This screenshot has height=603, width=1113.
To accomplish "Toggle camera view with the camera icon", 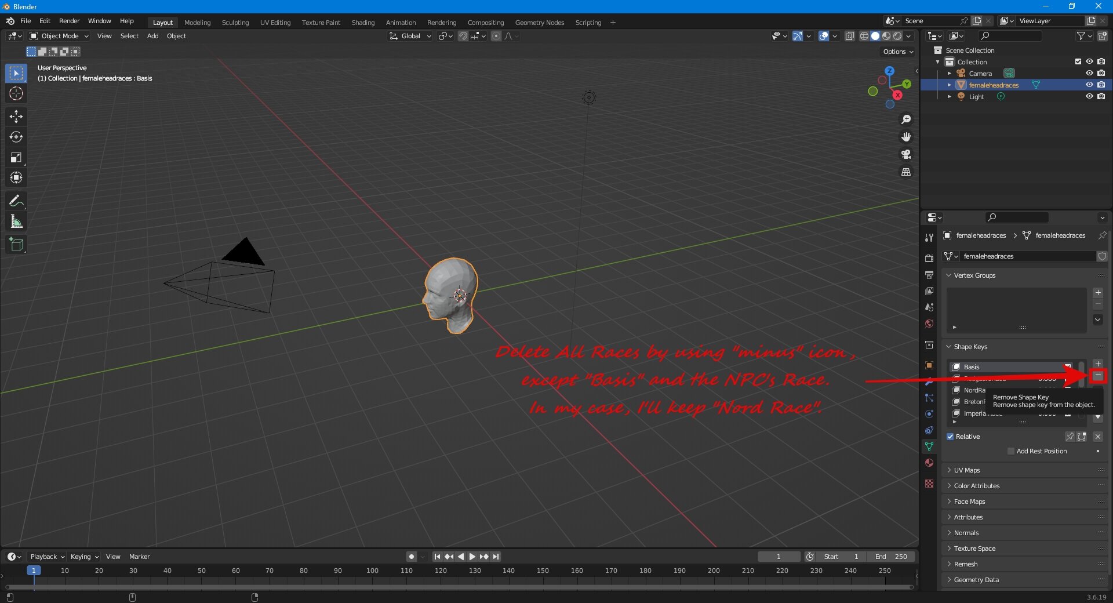I will tap(906, 154).
